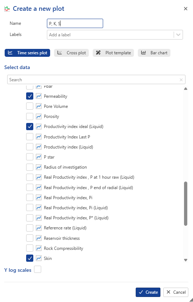Click curve icon beside Radius of investigation

pos(39,167)
